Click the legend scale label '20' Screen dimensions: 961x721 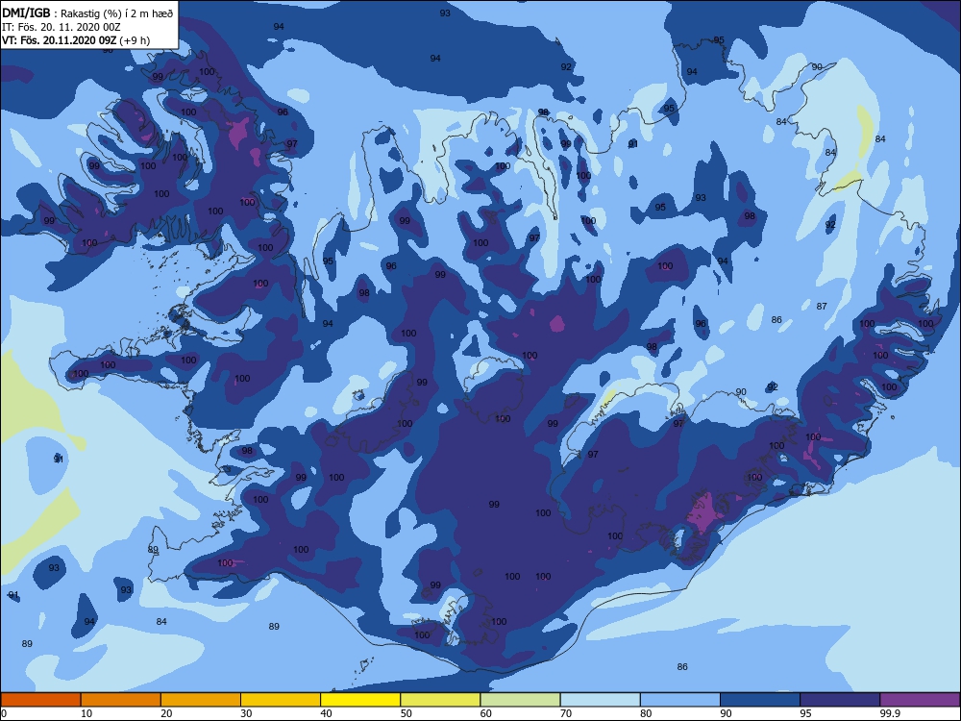pos(166,713)
